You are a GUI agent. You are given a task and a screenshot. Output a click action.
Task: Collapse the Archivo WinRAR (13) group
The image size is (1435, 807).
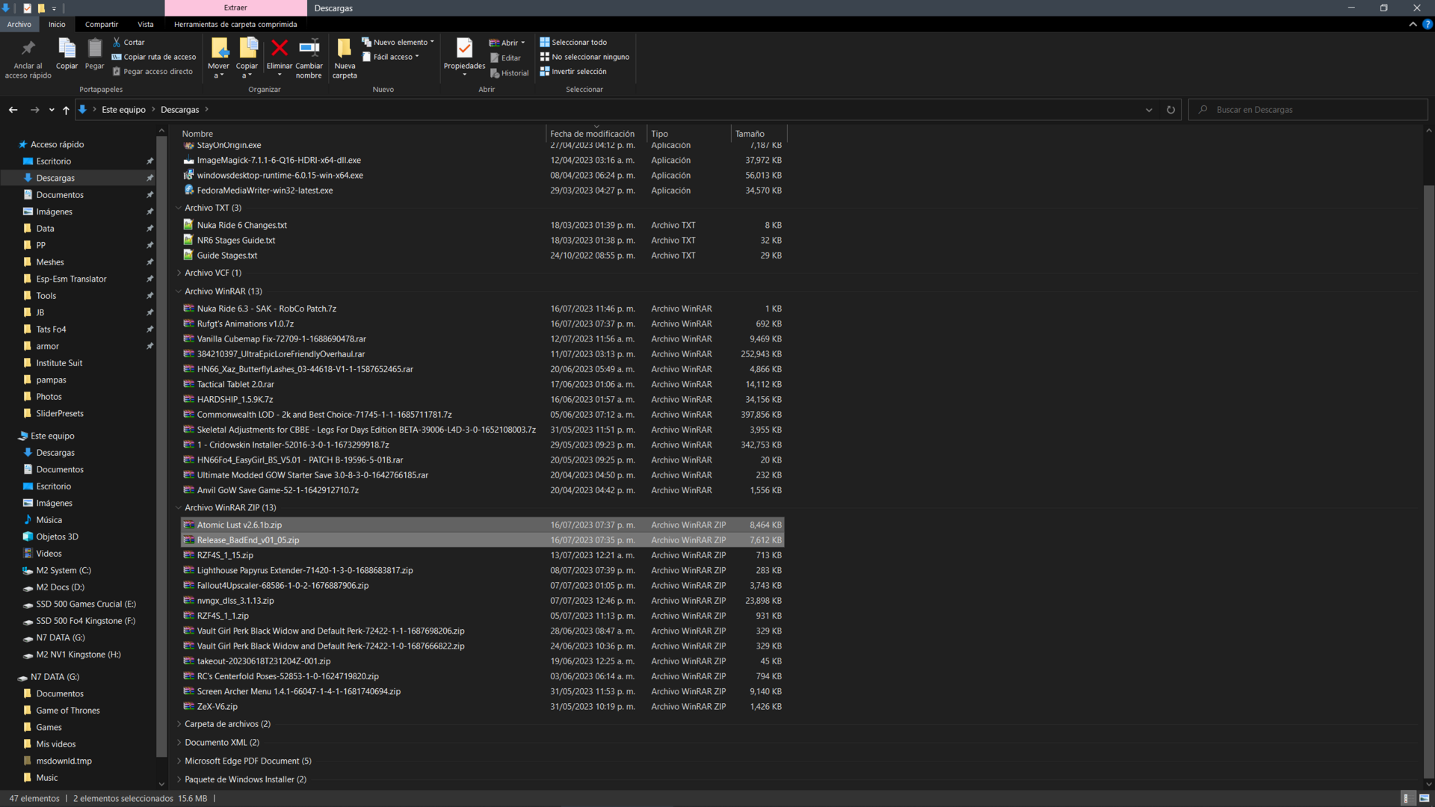(179, 291)
